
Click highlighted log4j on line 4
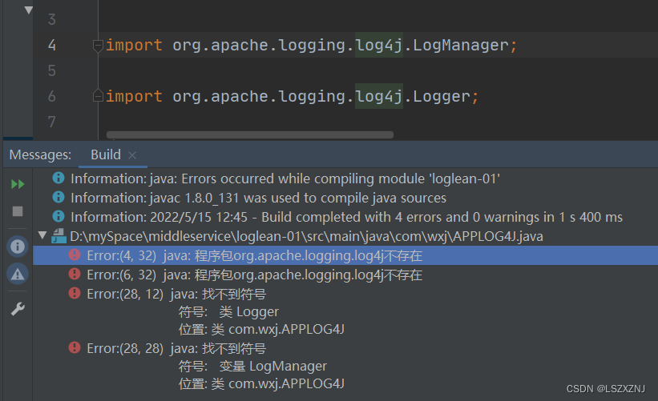(x=379, y=45)
